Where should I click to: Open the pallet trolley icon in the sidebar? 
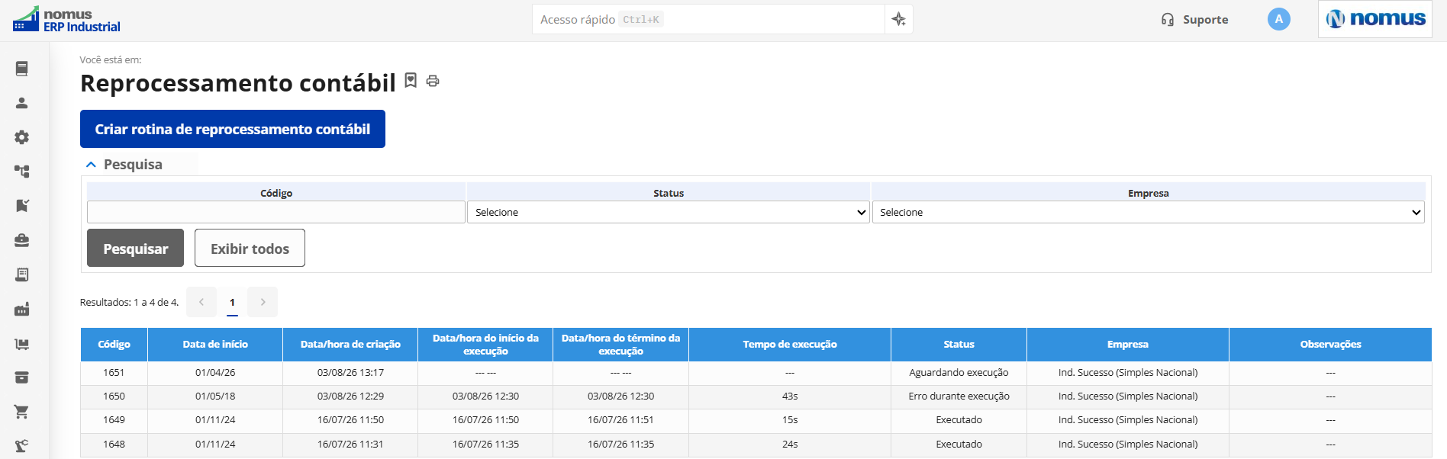pos(22,344)
